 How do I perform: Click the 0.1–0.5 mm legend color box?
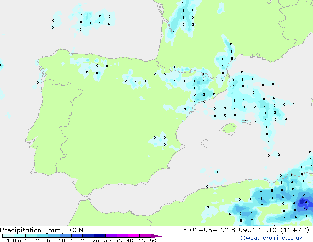click(x=8, y=236)
